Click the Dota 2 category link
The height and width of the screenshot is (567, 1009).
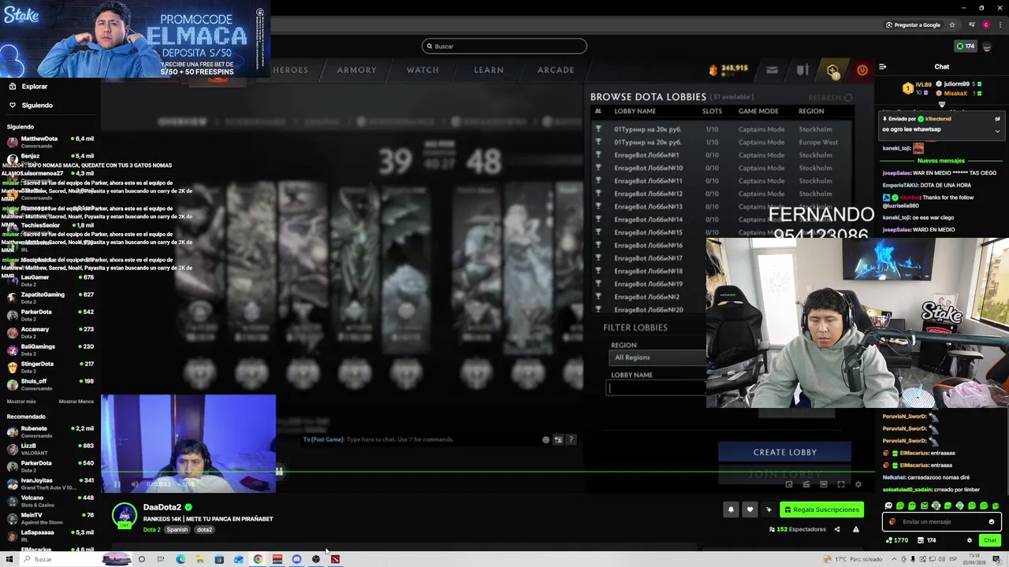(x=151, y=530)
